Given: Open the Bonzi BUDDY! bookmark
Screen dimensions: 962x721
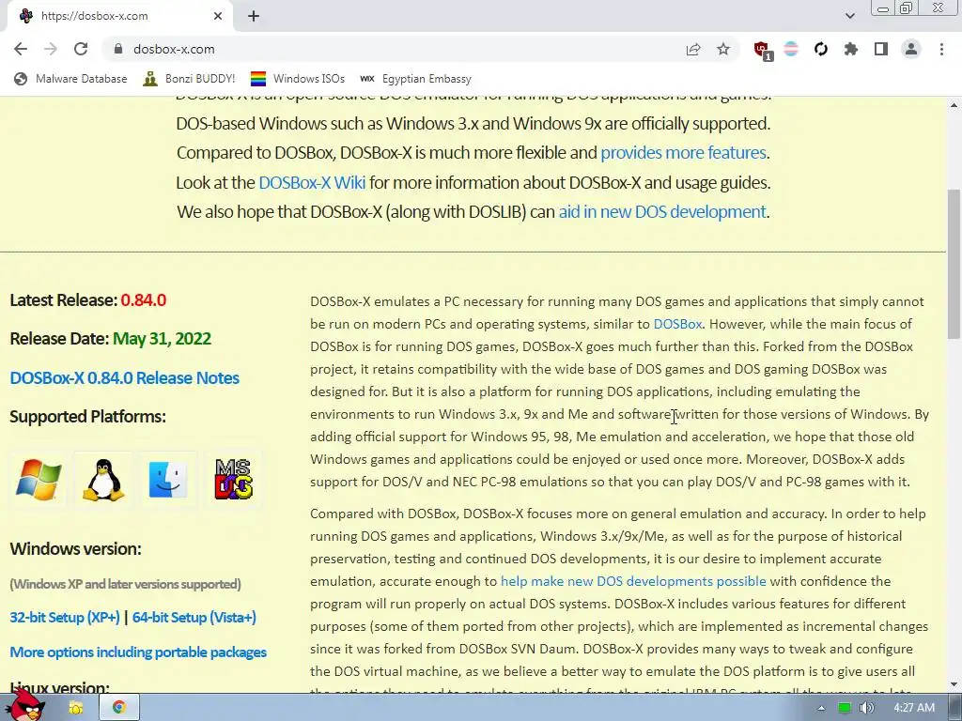Looking at the screenshot, I should pyautogui.click(x=189, y=79).
